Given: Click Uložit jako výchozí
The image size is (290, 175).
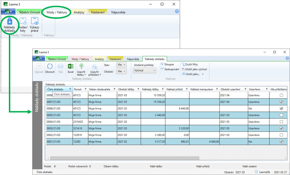Looking at the screenshot, I should (x=194, y=69).
